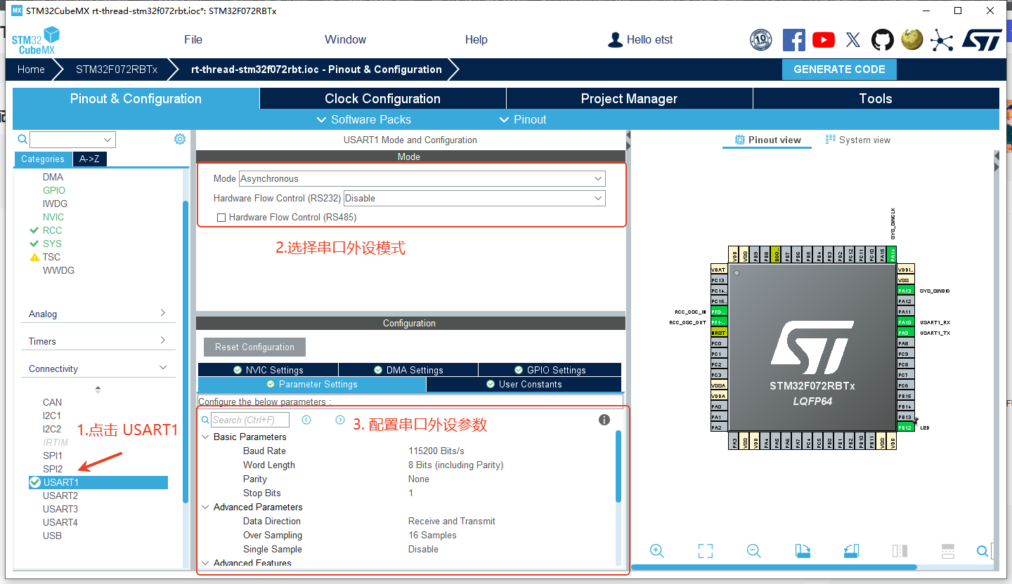
Task: Rotate the chip clockwise
Action: tap(803, 551)
